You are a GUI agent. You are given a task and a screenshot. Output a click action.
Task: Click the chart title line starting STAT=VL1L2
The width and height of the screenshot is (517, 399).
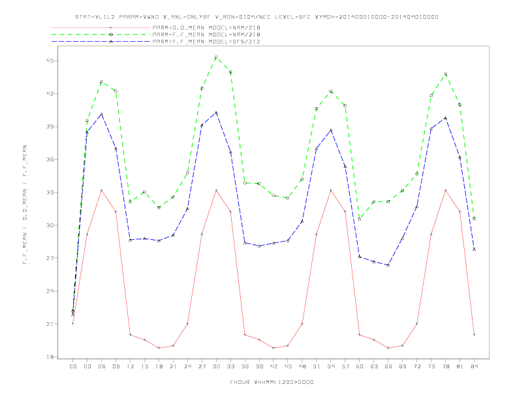pyautogui.click(x=257, y=17)
